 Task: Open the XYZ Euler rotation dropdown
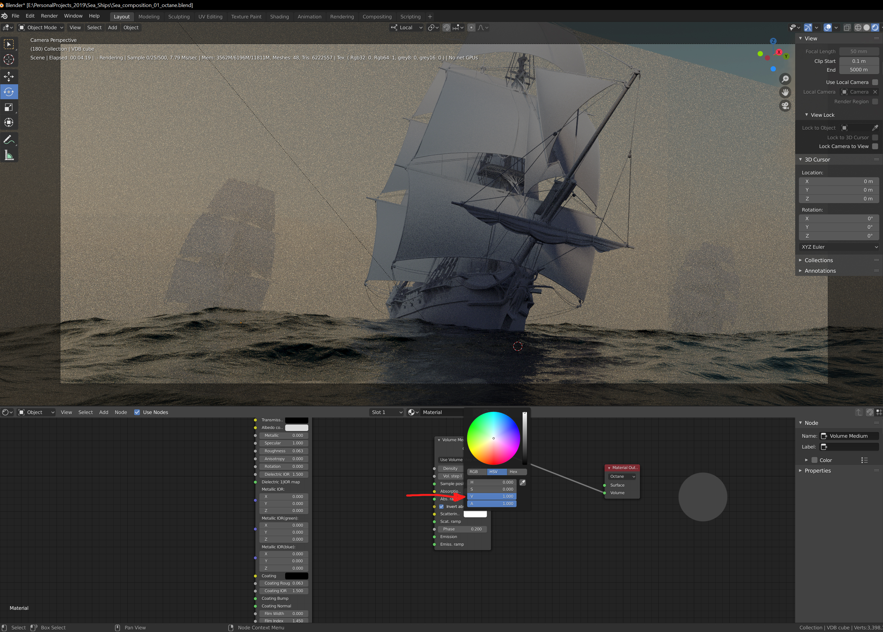(x=839, y=247)
